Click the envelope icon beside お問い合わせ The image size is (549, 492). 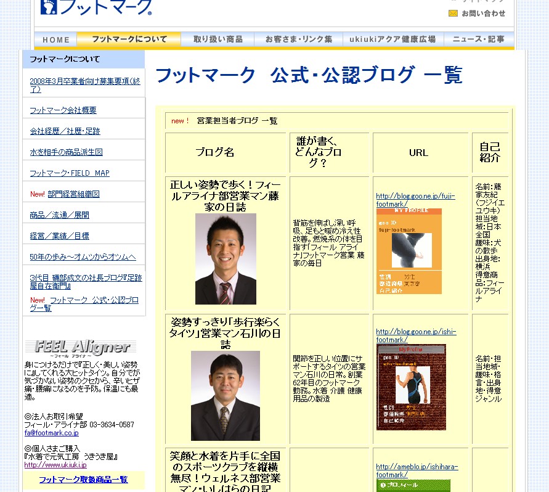[453, 14]
